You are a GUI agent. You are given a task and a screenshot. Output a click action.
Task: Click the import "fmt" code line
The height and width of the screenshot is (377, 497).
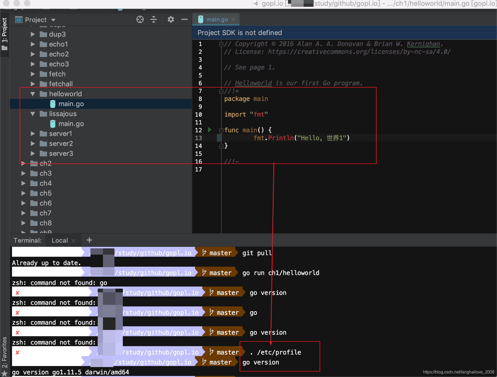point(246,115)
